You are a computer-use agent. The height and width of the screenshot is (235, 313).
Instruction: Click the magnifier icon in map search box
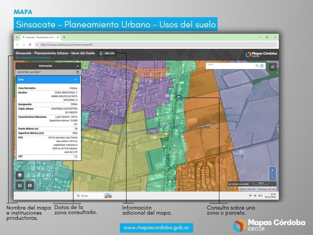[x=257, y=66]
